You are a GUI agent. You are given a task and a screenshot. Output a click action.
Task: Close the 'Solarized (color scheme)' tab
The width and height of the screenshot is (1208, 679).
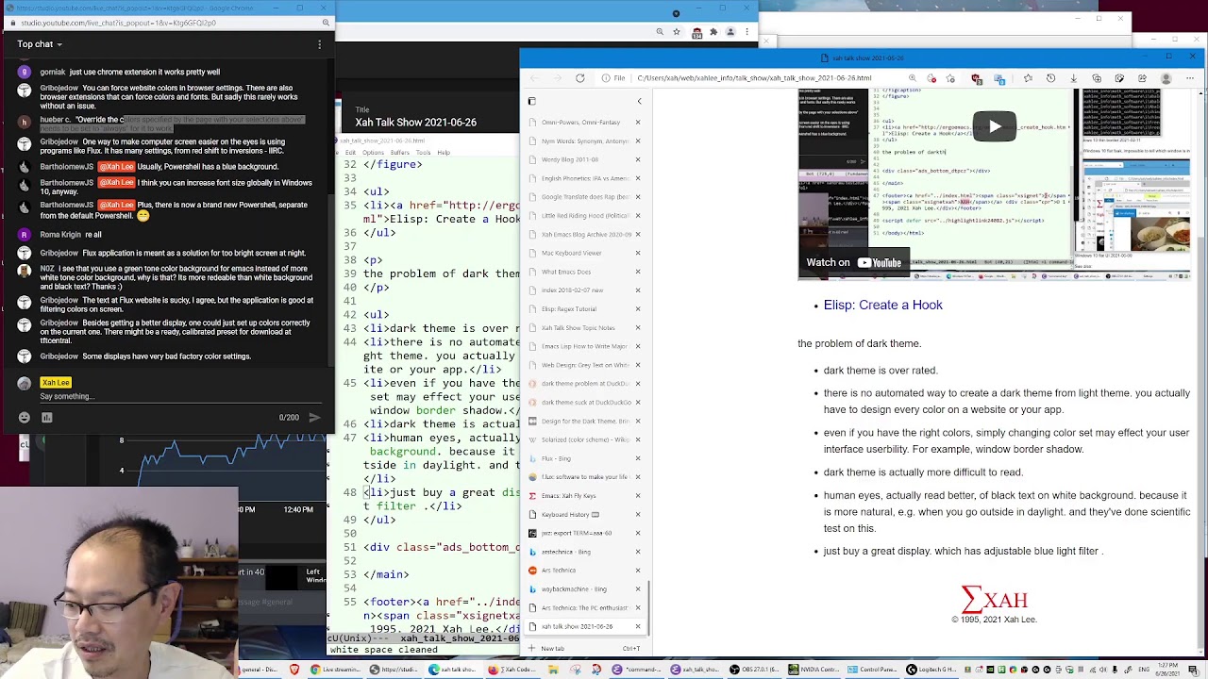pos(637,439)
